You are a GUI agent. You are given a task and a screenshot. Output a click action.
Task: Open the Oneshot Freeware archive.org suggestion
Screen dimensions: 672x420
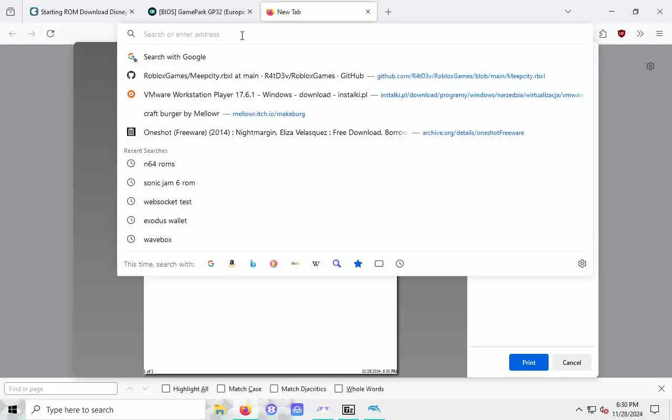(x=355, y=132)
